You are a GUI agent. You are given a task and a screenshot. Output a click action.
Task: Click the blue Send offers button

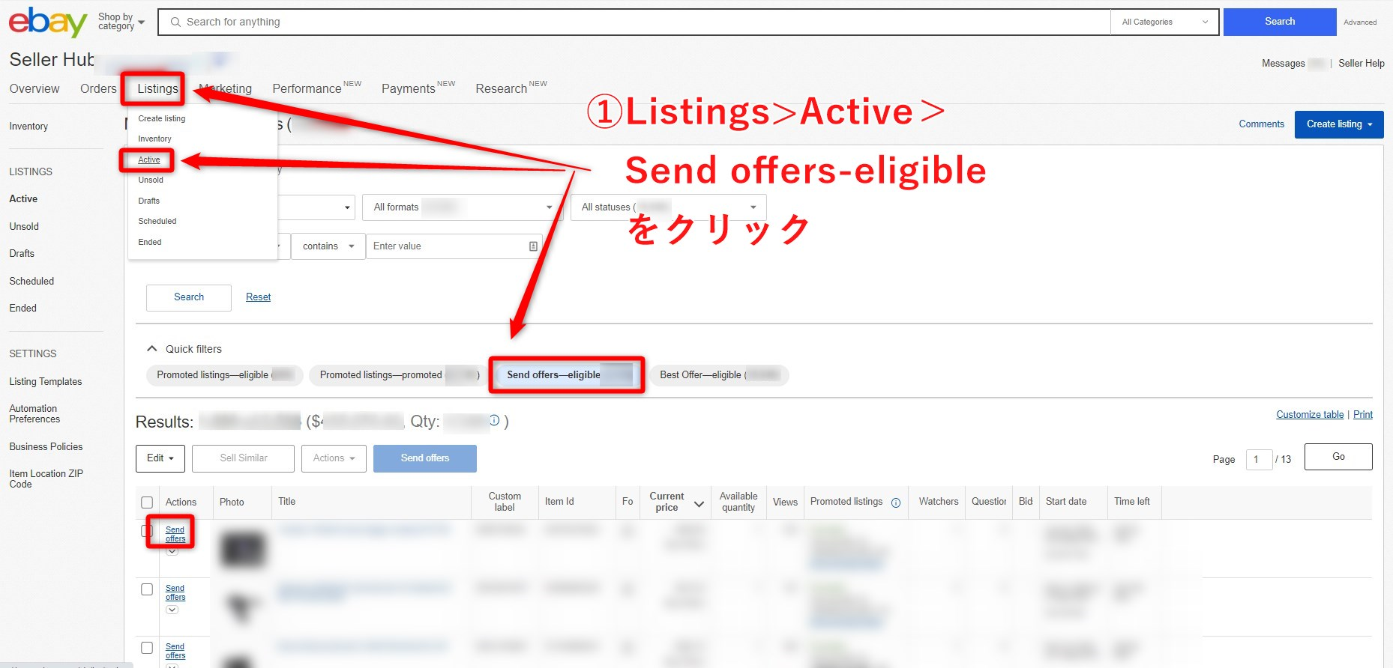tap(425, 458)
